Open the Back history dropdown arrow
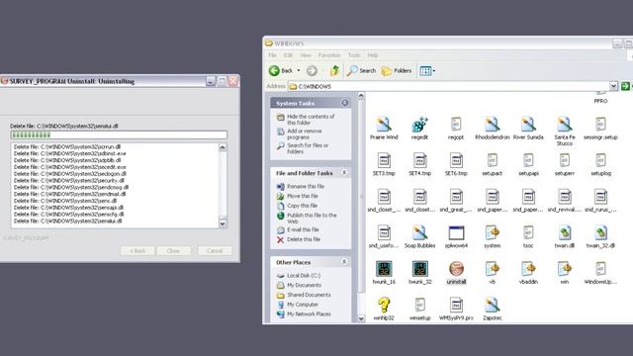The height and width of the screenshot is (356, 633). [299, 70]
